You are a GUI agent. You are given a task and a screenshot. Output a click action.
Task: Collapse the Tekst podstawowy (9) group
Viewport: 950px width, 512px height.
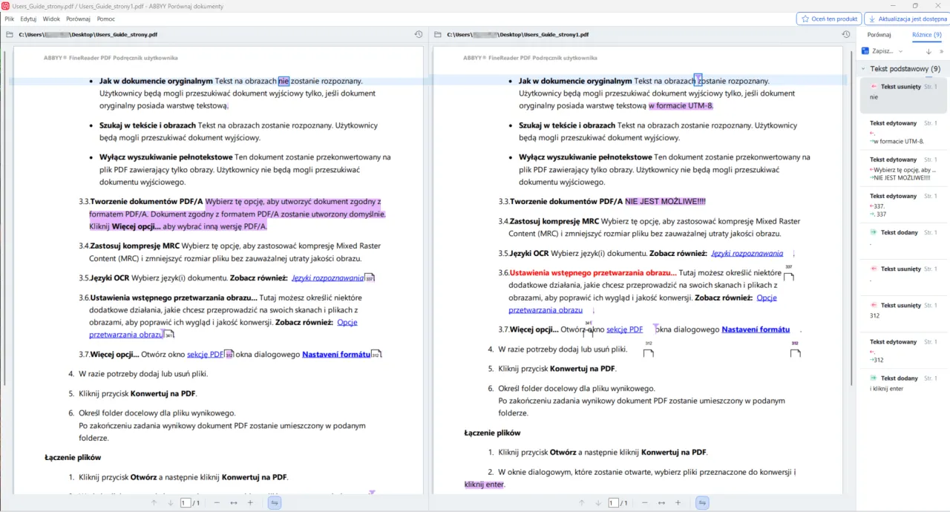point(863,69)
